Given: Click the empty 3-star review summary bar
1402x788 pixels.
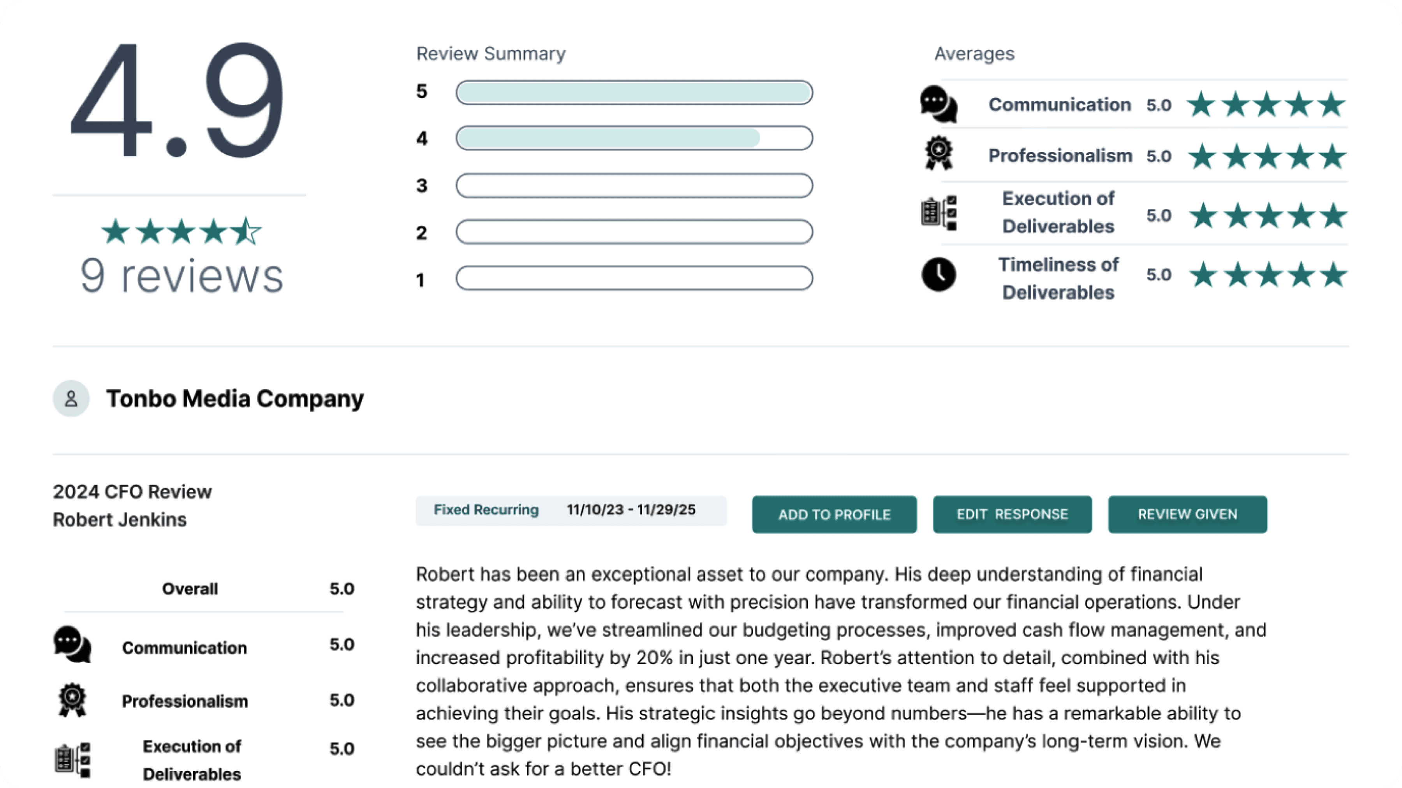Looking at the screenshot, I should point(634,186).
